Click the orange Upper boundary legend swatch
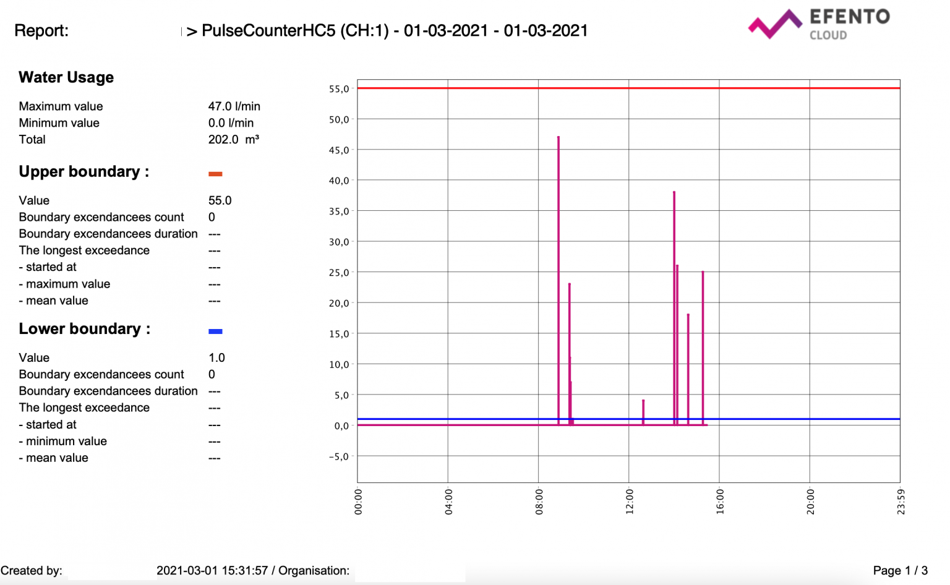Viewport: 950px width, 585px height. 215,174
